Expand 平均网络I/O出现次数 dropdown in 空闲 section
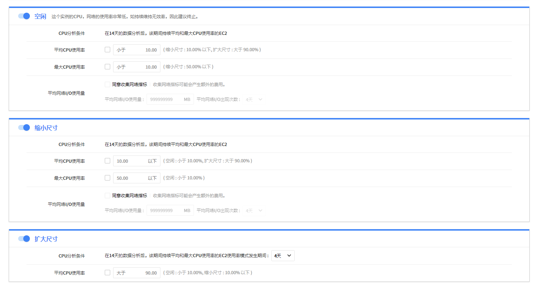This screenshot has width=542, height=288. (254, 99)
